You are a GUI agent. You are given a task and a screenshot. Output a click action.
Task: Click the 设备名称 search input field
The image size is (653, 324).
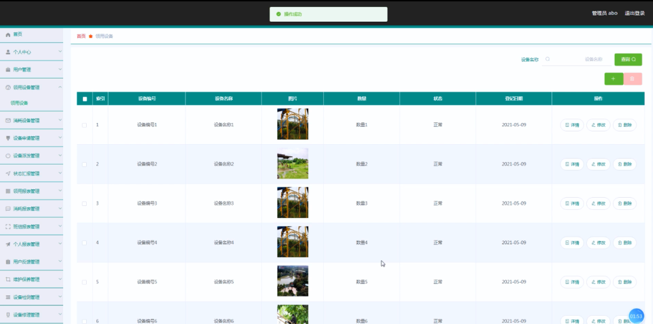[x=576, y=59]
